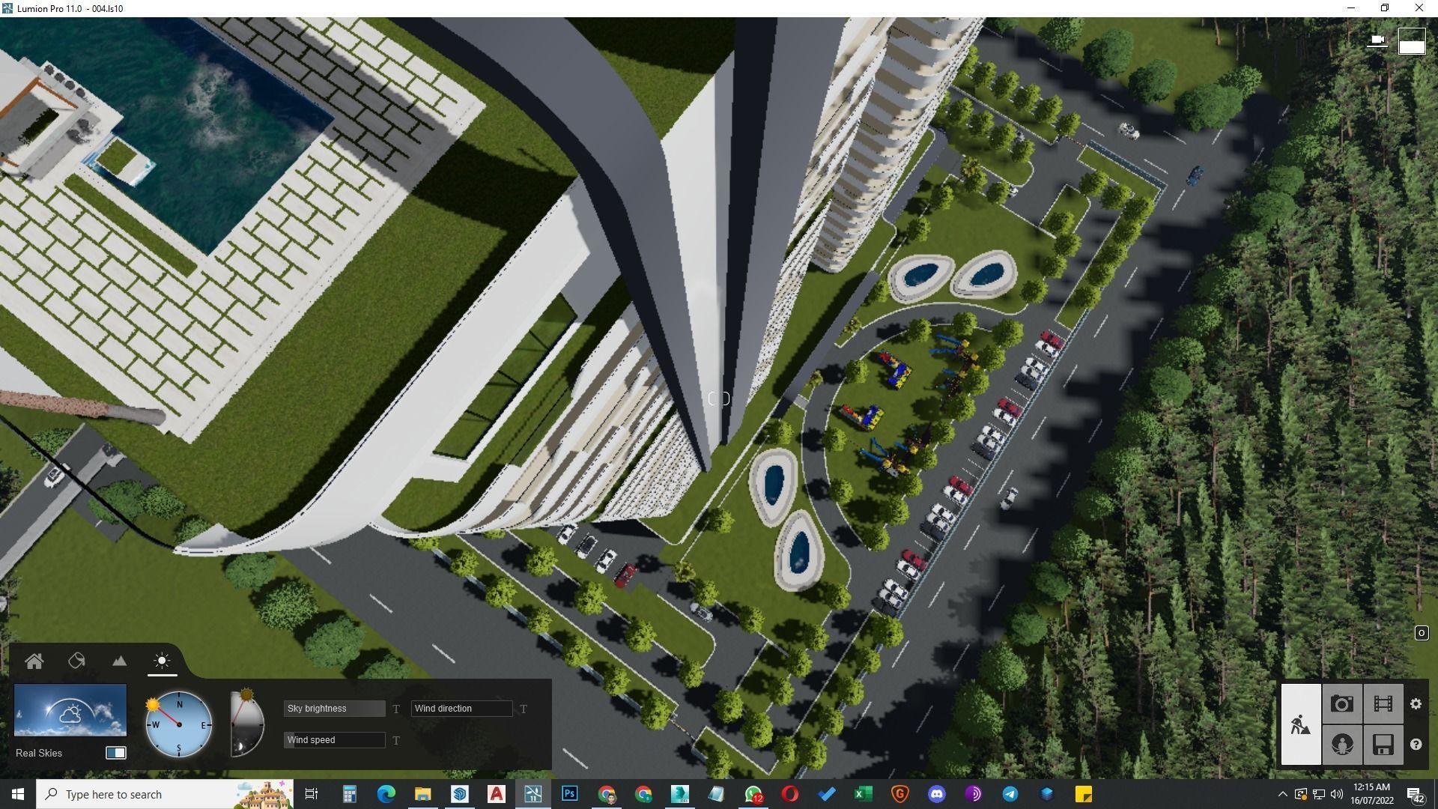Open the Save/Load files button
The height and width of the screenshot is (809, 1438).
pyautogui.click(x=1383, y=745)
